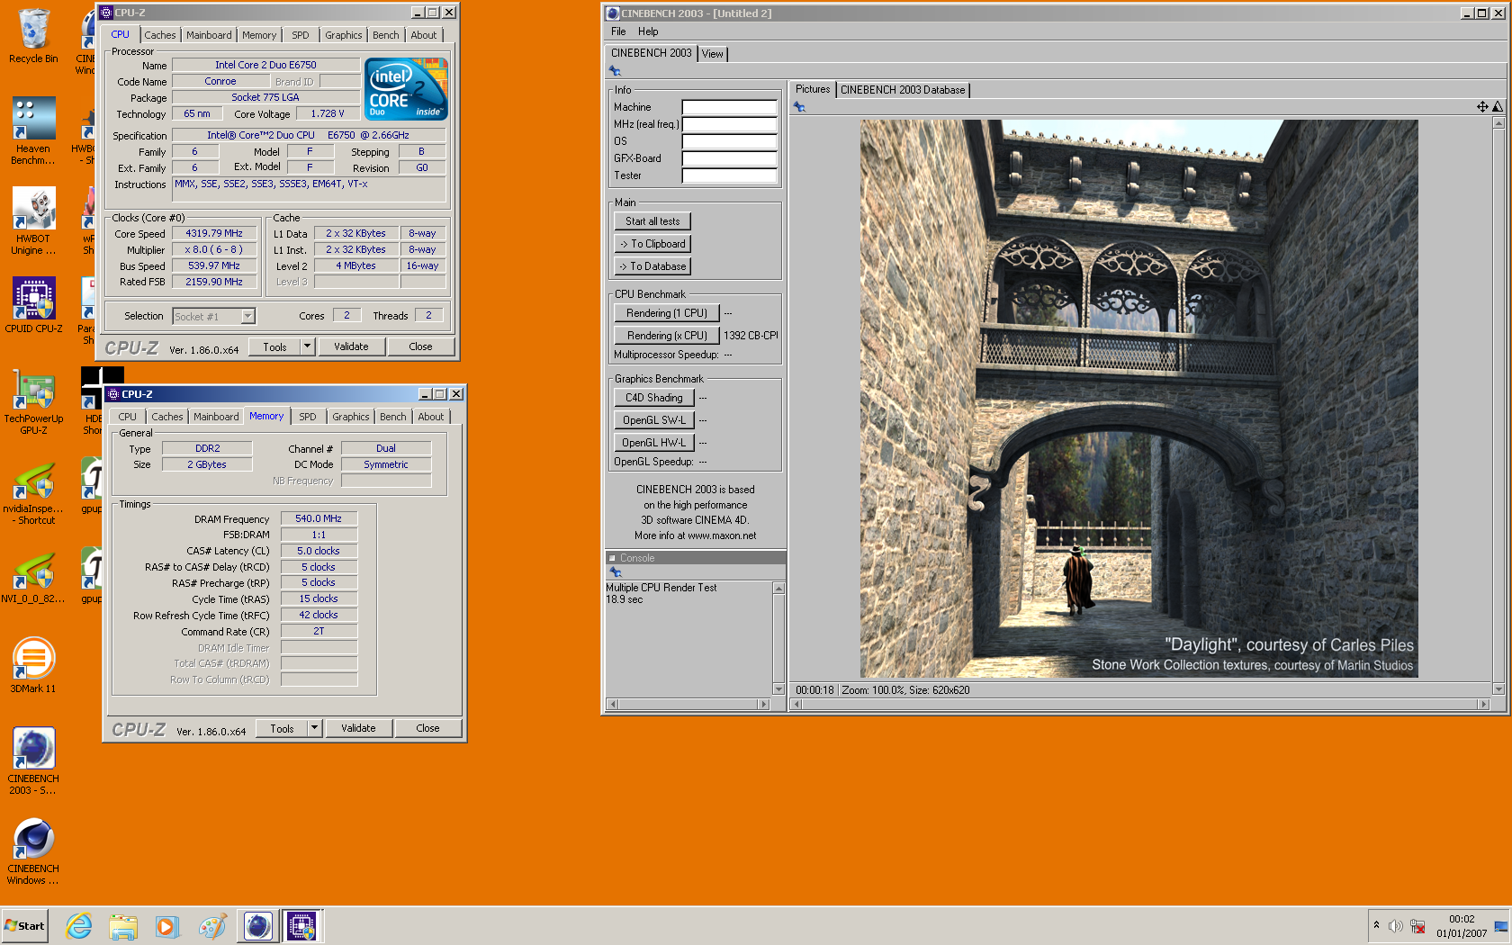Screen dimensions: 1512x945
Task: Open the Start menu
Action: click(25, 926)
